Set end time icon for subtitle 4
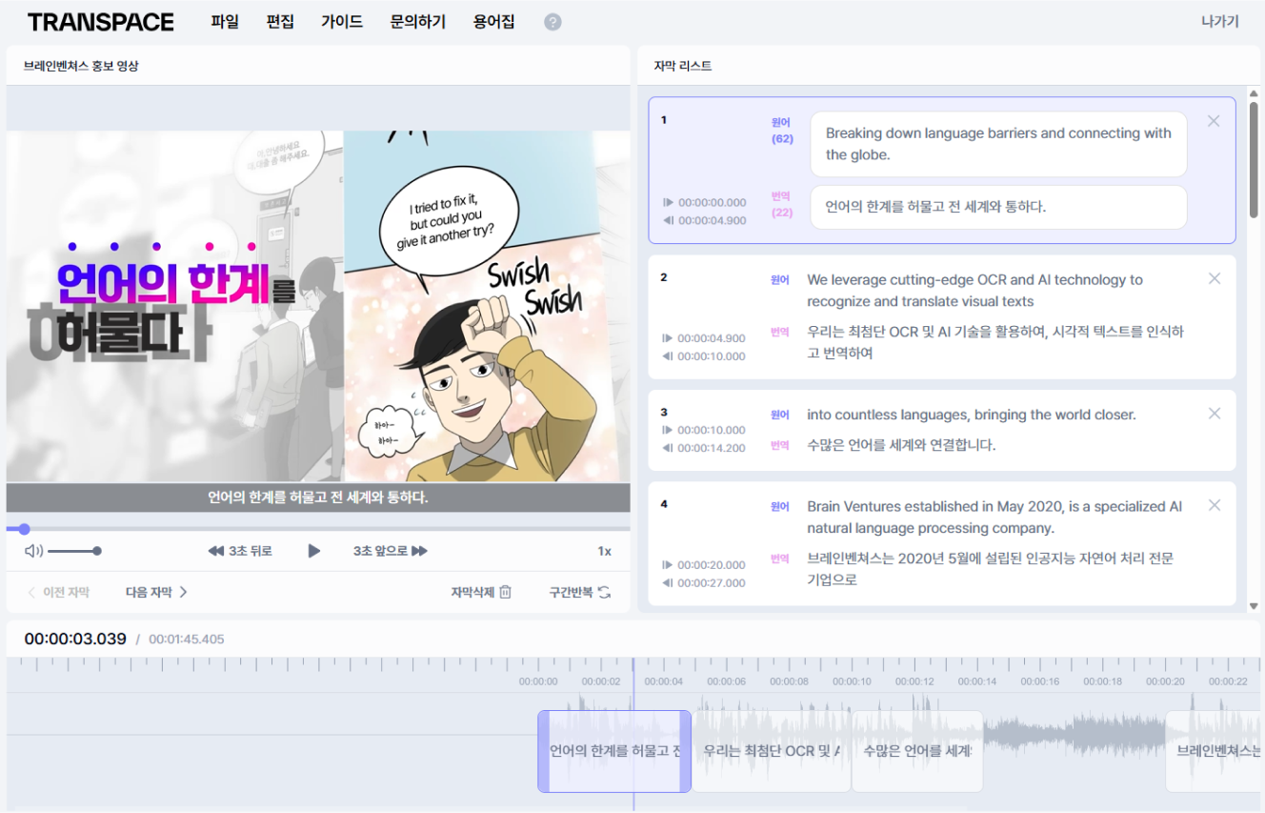The image size is (1265, 813). pos(668,583)
